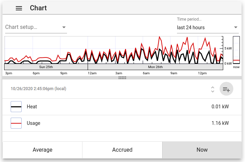Click the Mon 26th date bar

click(155, 67)
